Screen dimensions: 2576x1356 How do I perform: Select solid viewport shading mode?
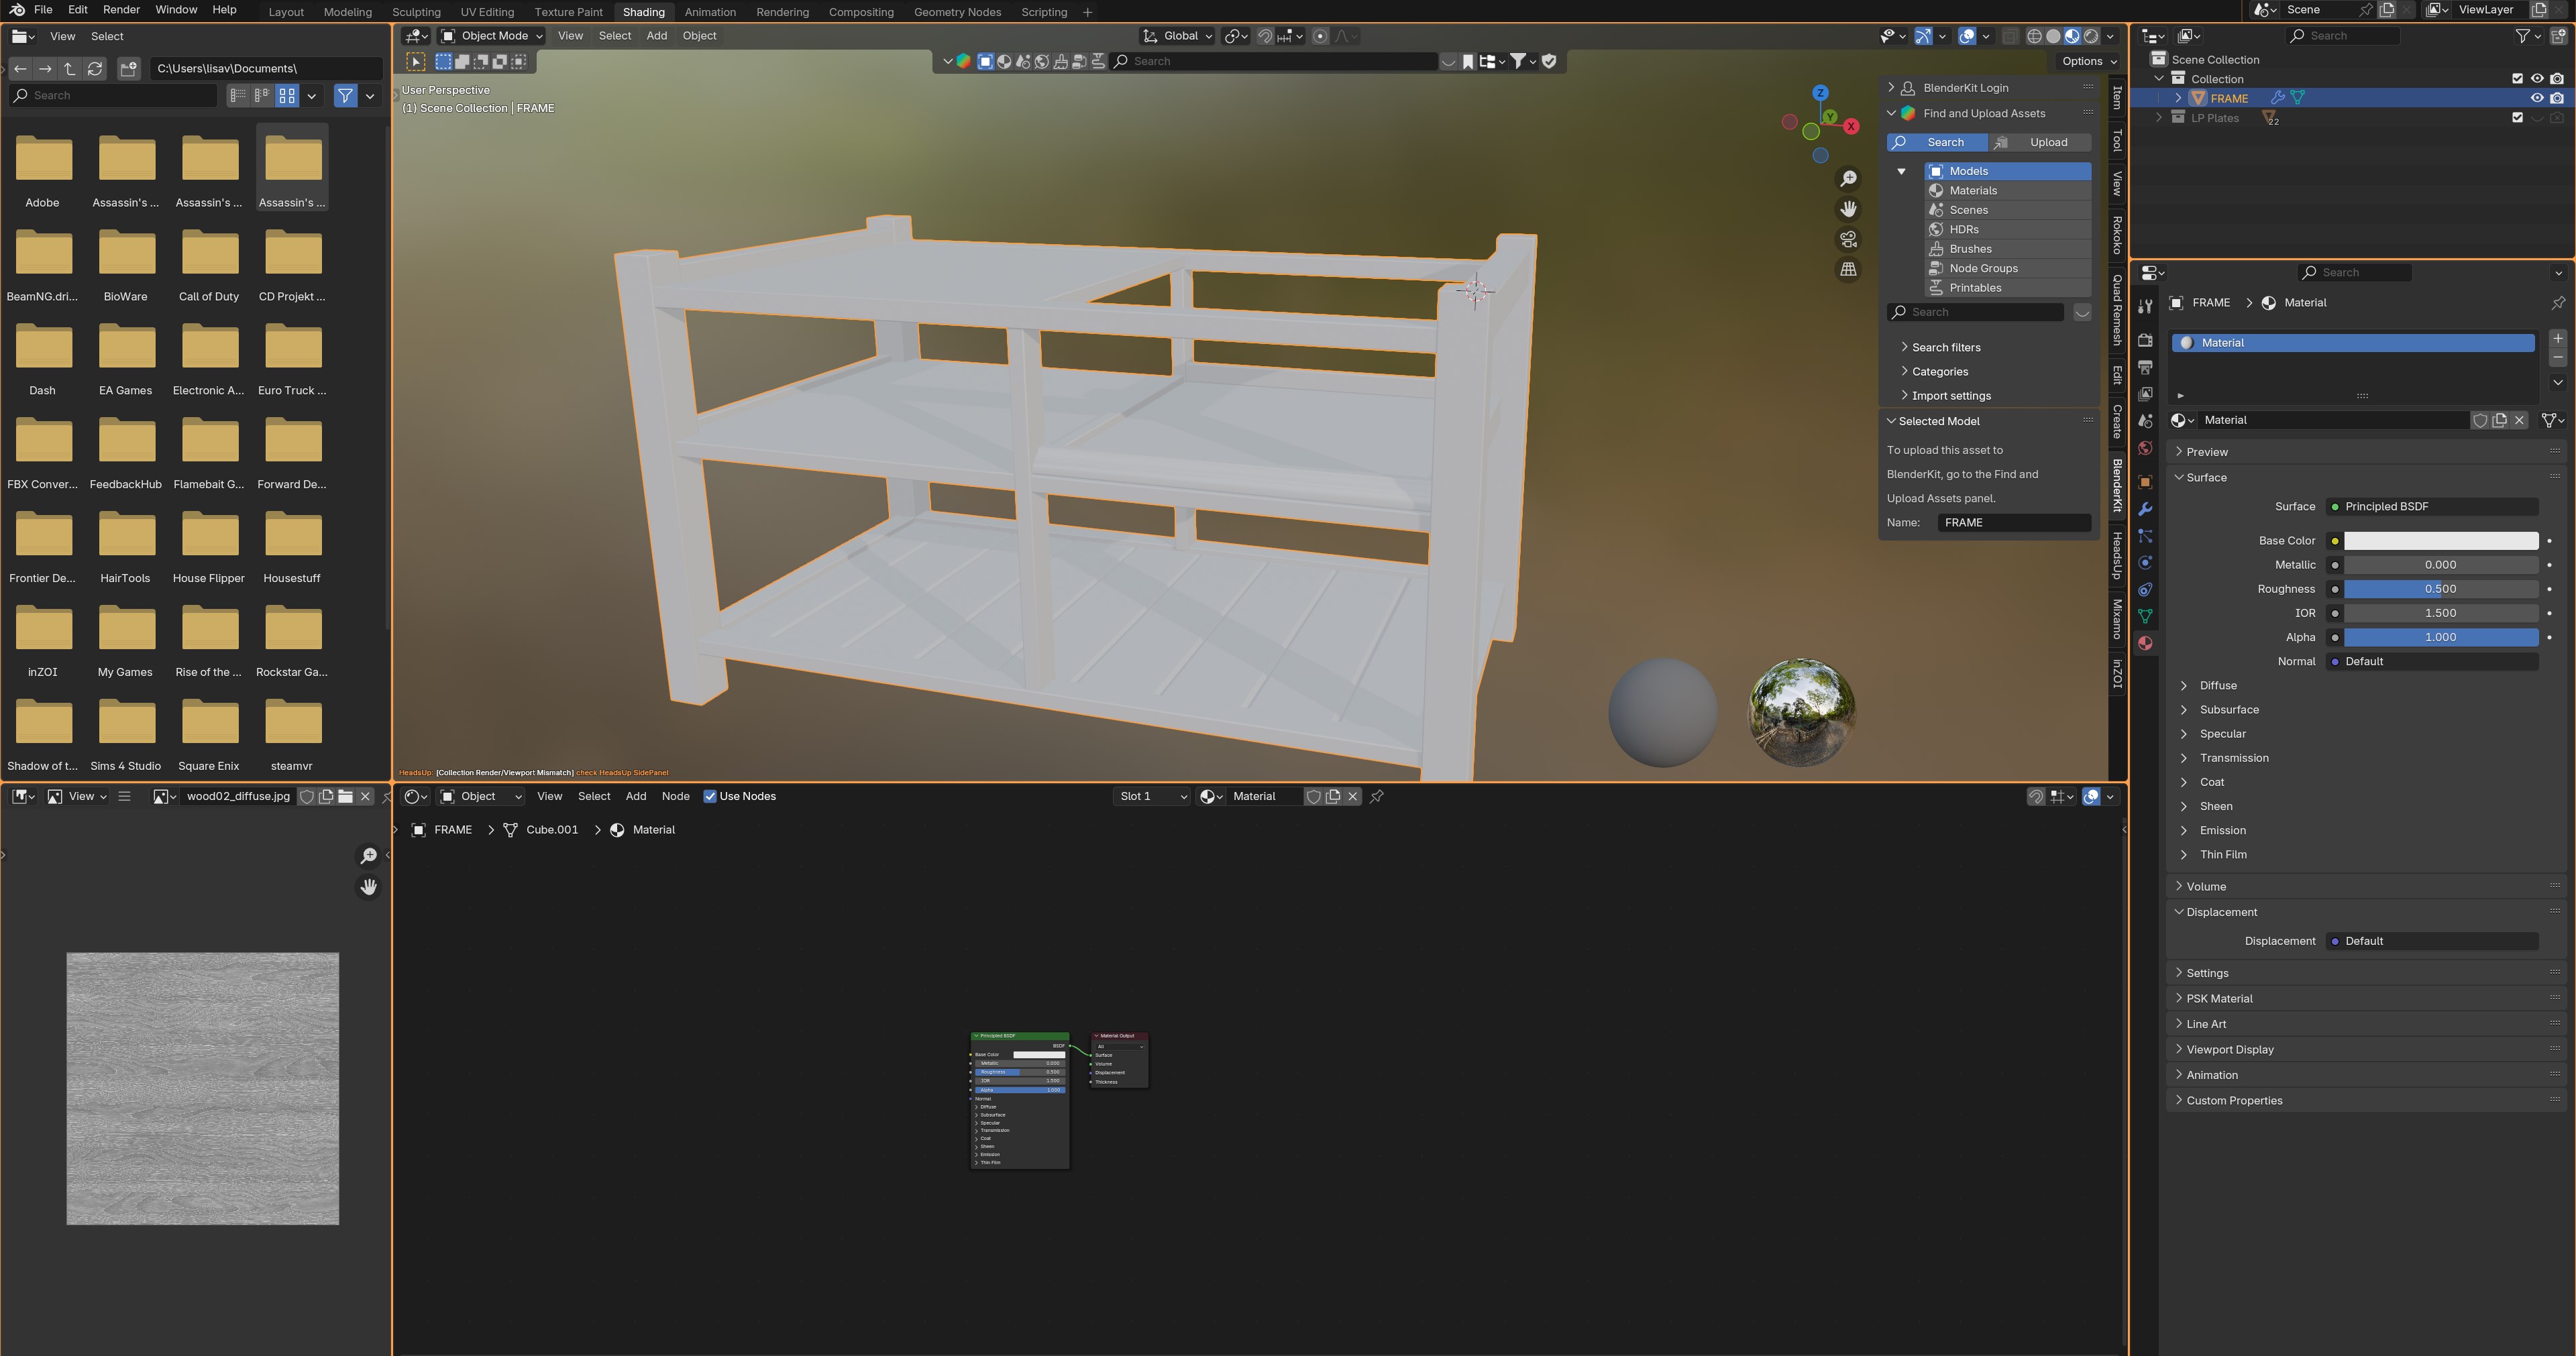point(2053,36)
